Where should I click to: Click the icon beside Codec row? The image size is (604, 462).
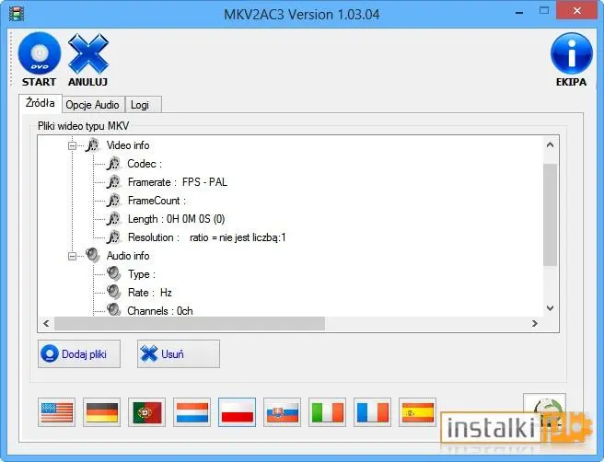tap(114, 164)
